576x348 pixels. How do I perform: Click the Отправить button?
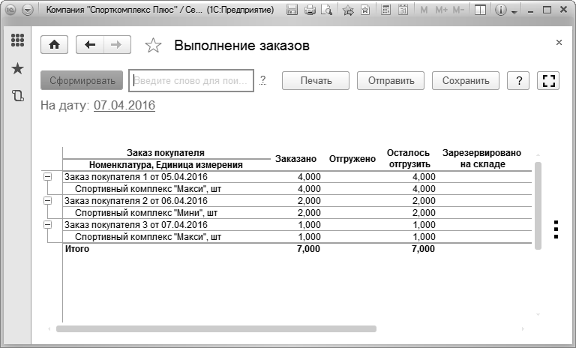(x=391, y=80)
